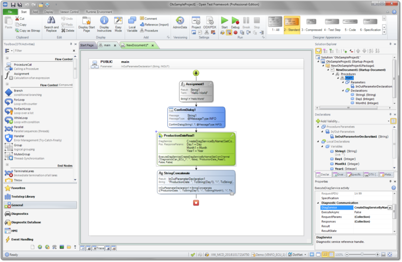Add a Reference (Import)
Viewport: 402px width, 262px height.
[x=154, y=25]
